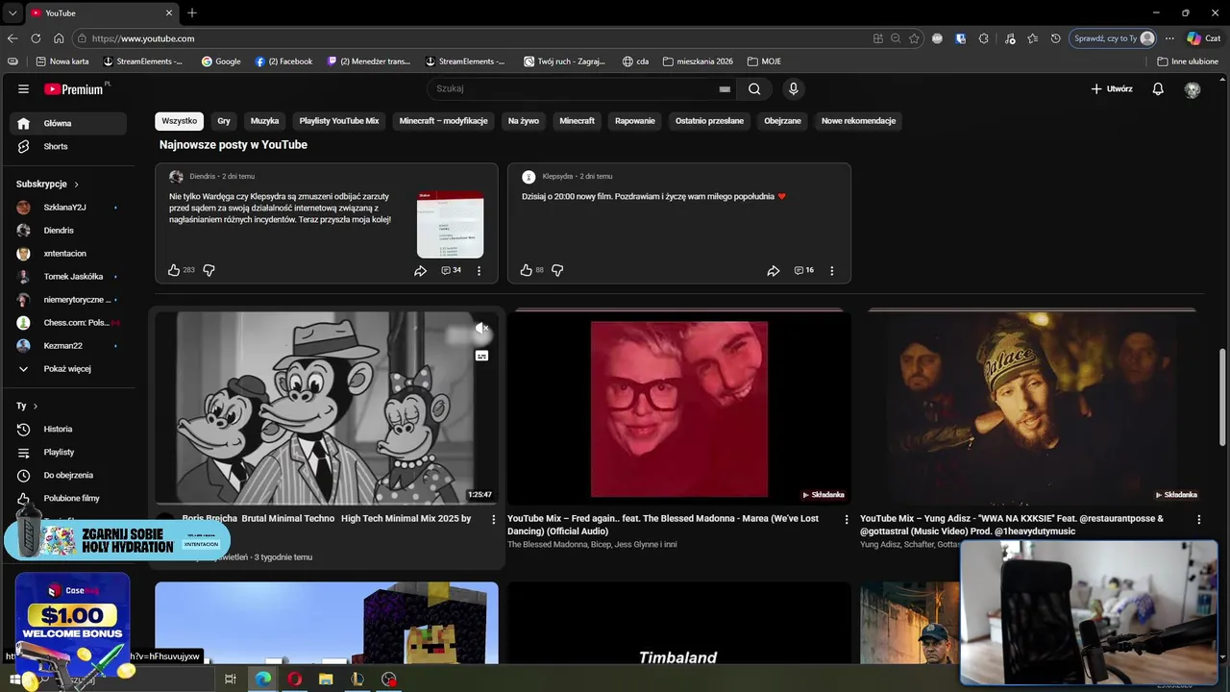Open the Copilot Czat button

pyautogui.click(x=1203, y=38)
